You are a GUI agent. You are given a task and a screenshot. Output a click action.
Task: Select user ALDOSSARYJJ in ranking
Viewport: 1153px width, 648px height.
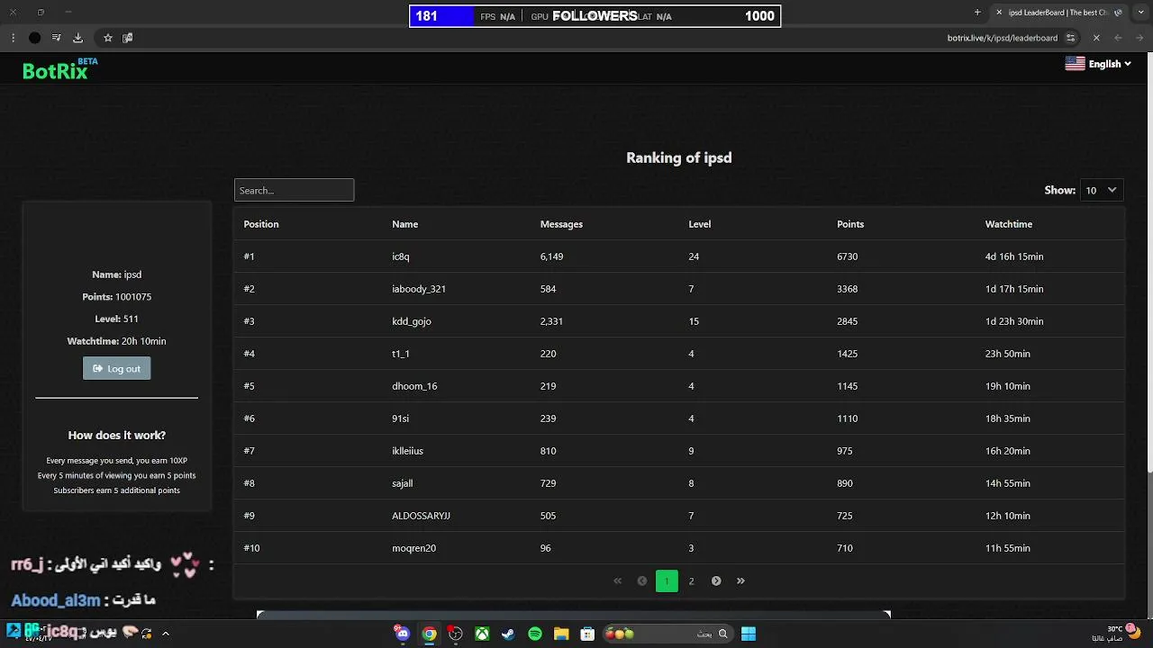pyautogui.click(x=421, y=516)
